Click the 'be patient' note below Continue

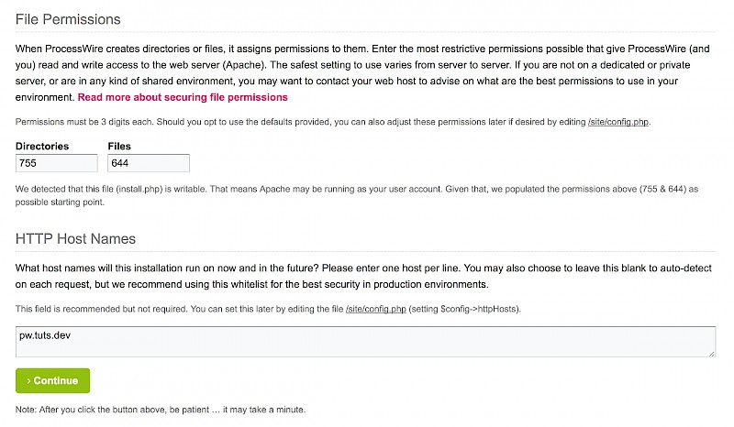pos(161,410)
